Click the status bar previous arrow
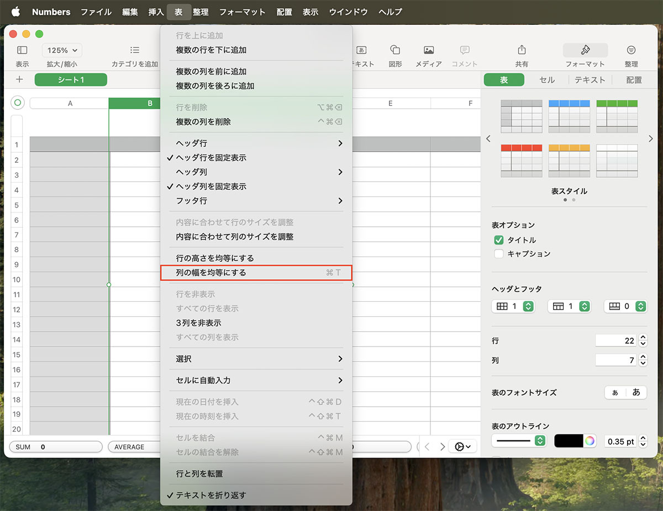This screenshot has height=511, width=663. click(427, 446)
